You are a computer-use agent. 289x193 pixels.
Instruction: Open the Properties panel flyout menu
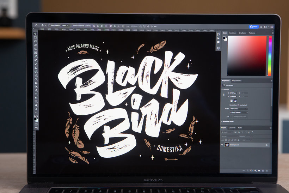[x=271, y=81]
